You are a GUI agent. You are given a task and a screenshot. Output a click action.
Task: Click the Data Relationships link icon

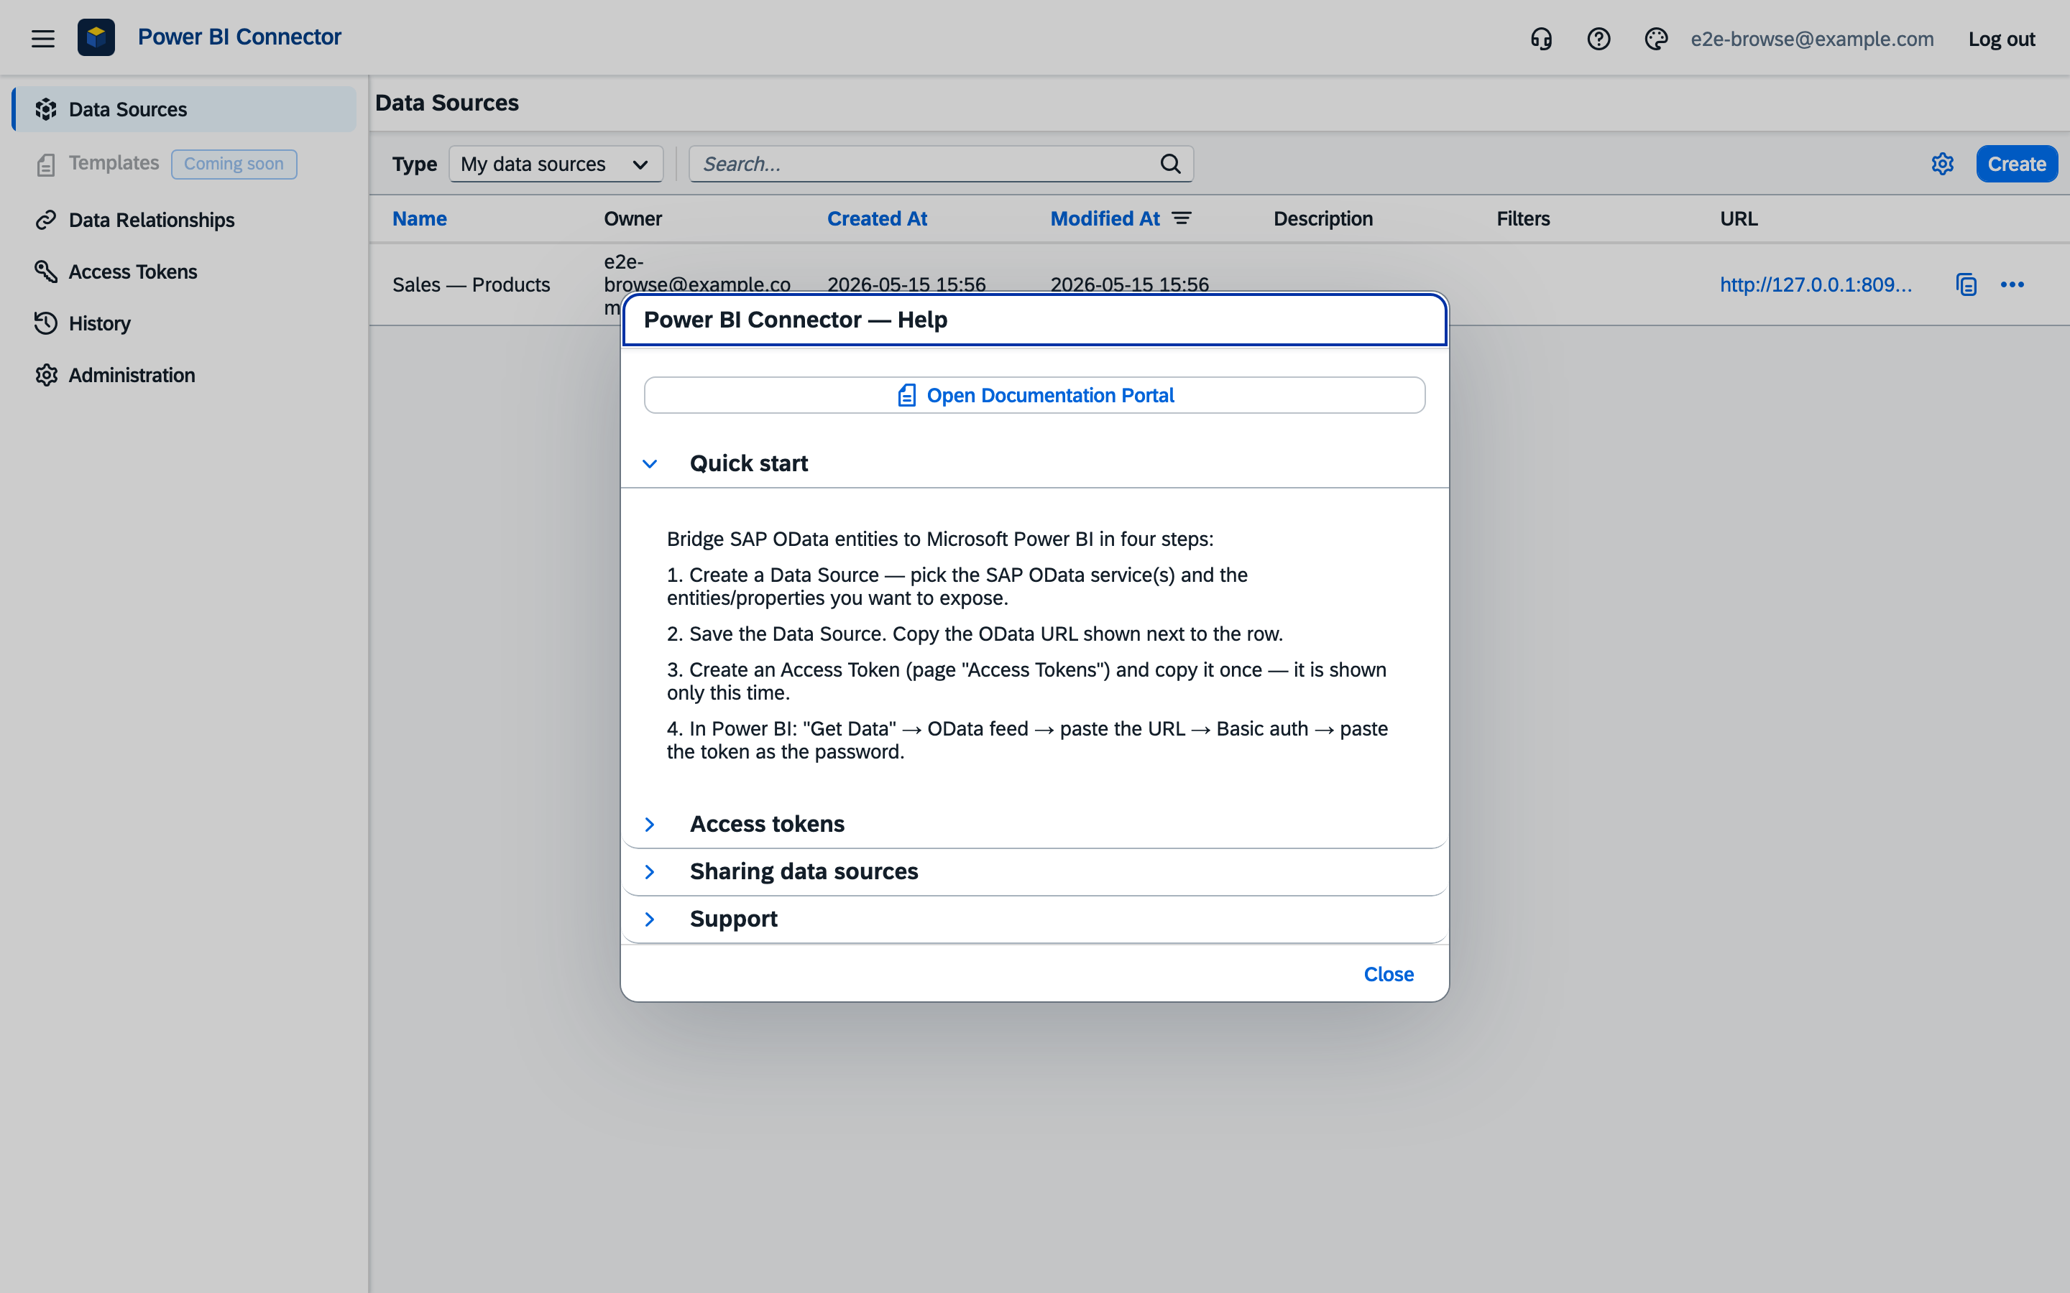(x=46, y=220)
